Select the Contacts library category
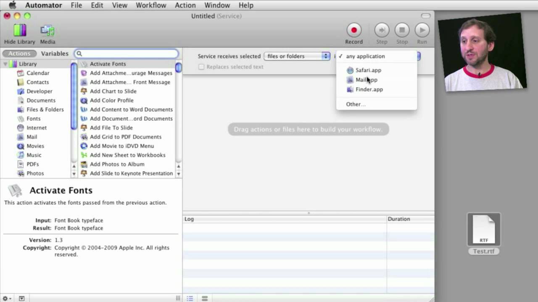 [37, 82]
